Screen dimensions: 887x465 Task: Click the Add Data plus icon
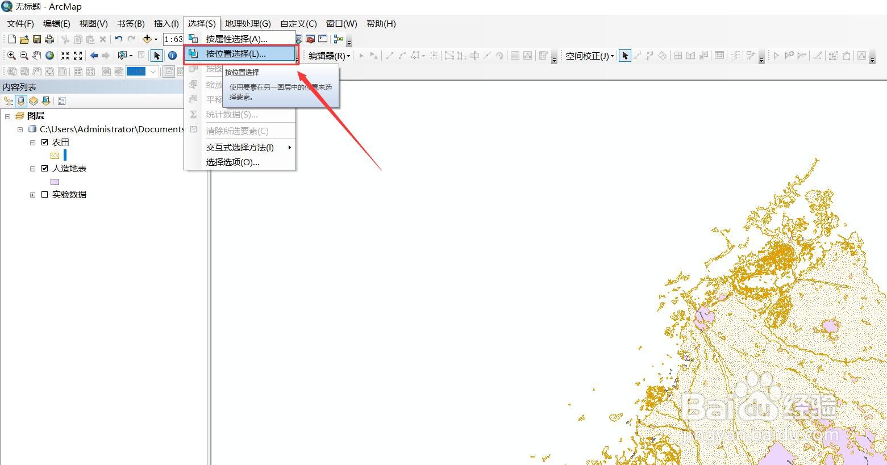click(x=147, y=39)
